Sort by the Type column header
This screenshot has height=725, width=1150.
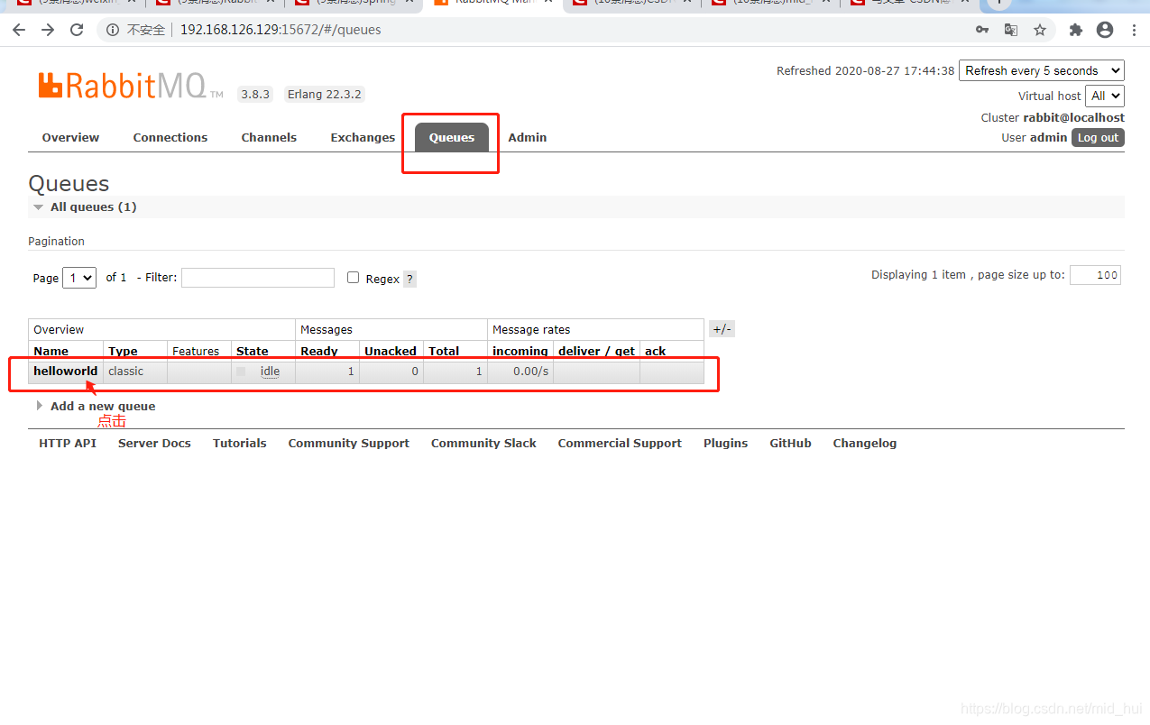click(123, 351)
